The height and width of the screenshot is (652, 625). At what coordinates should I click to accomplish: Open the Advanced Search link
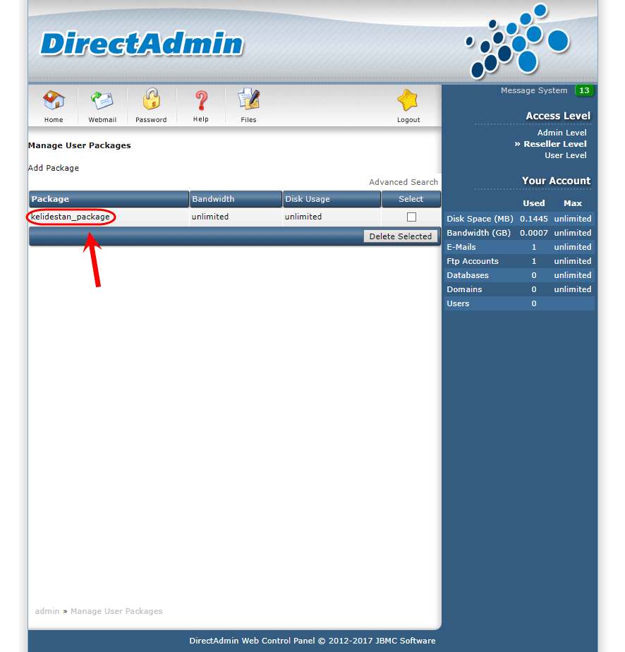click(403, 182)
